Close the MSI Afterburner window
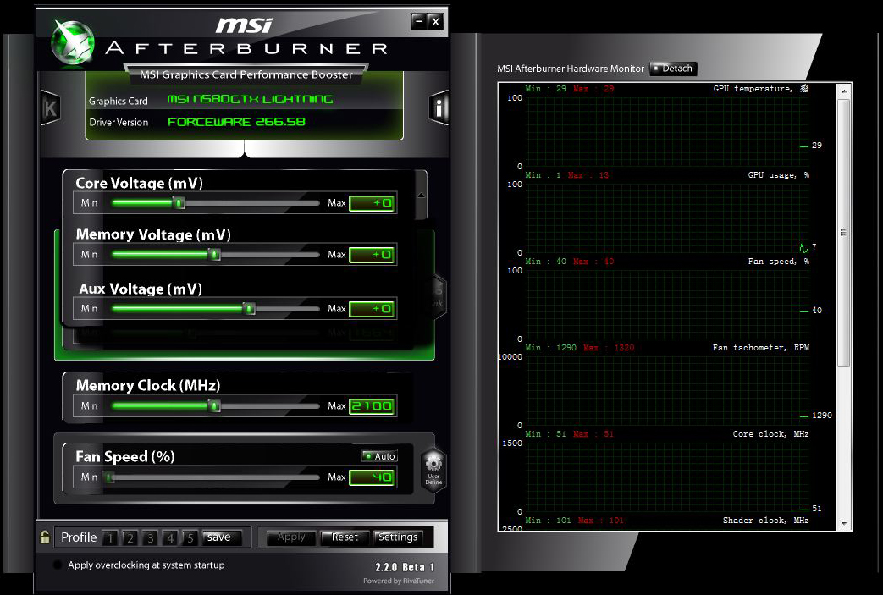This screenshot has height=595, width=883. point(435,21)
